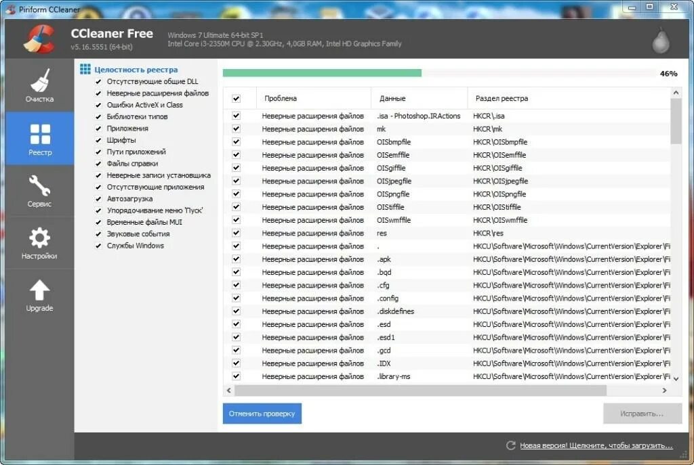This screenshot has width=694, height=465.
Task: Select the OISjpegfile data cell
Action: (394, 181)
